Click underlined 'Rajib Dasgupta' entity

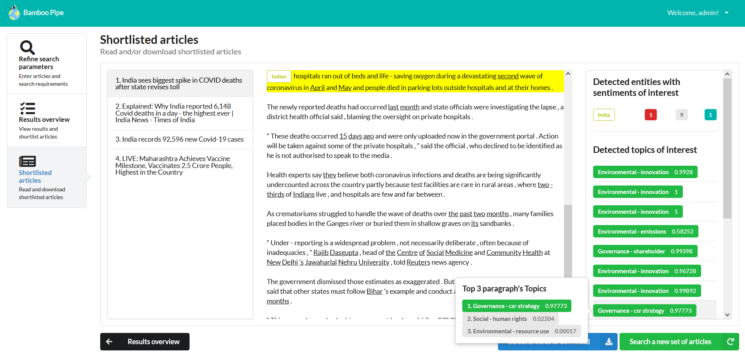coord(336,253)
